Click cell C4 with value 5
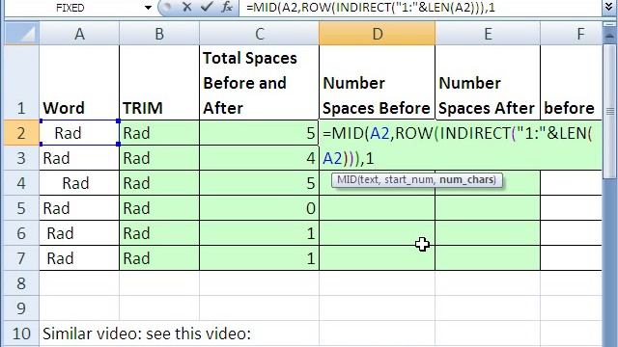This screenshot has height=347, width=618. pyautogui.click(x=259, y=183)
